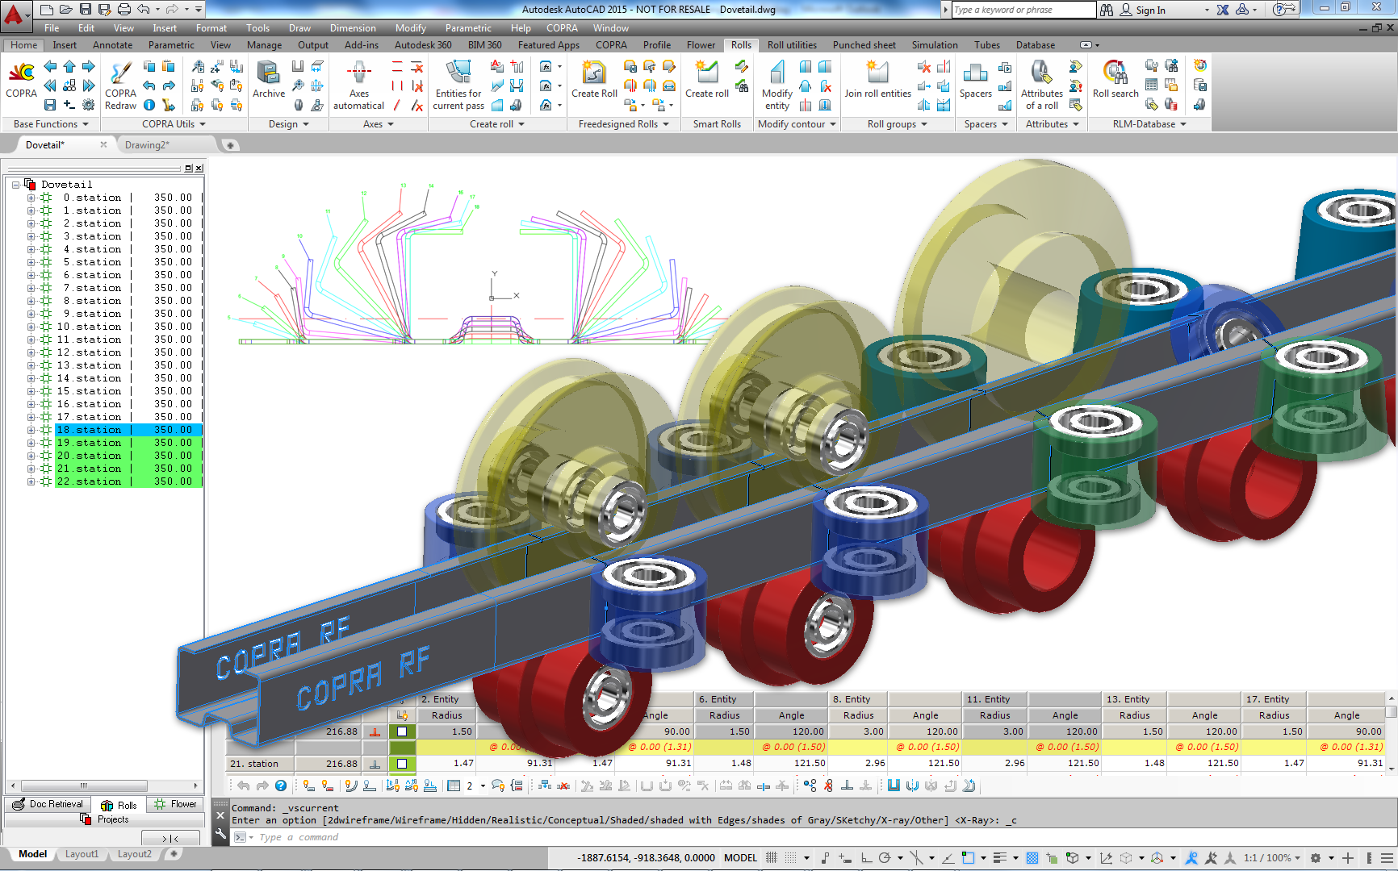The height and width of the screenshot is (871, 1398).
Task: Click the gear settings icon in Base Functions
Action: click(x=89, y=105)
